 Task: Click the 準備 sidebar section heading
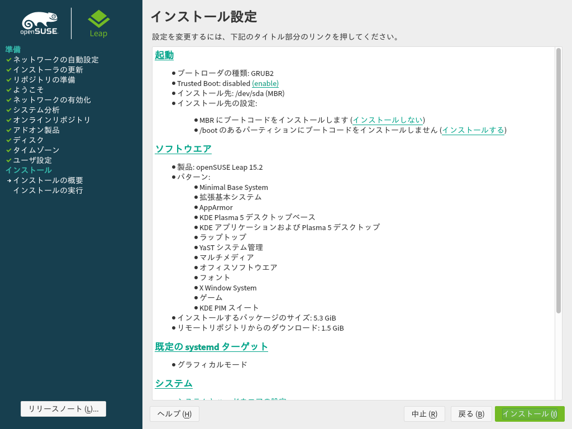point(13,49)
